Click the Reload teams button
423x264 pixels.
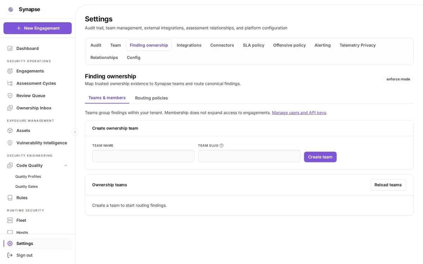(x=388, y=185)
